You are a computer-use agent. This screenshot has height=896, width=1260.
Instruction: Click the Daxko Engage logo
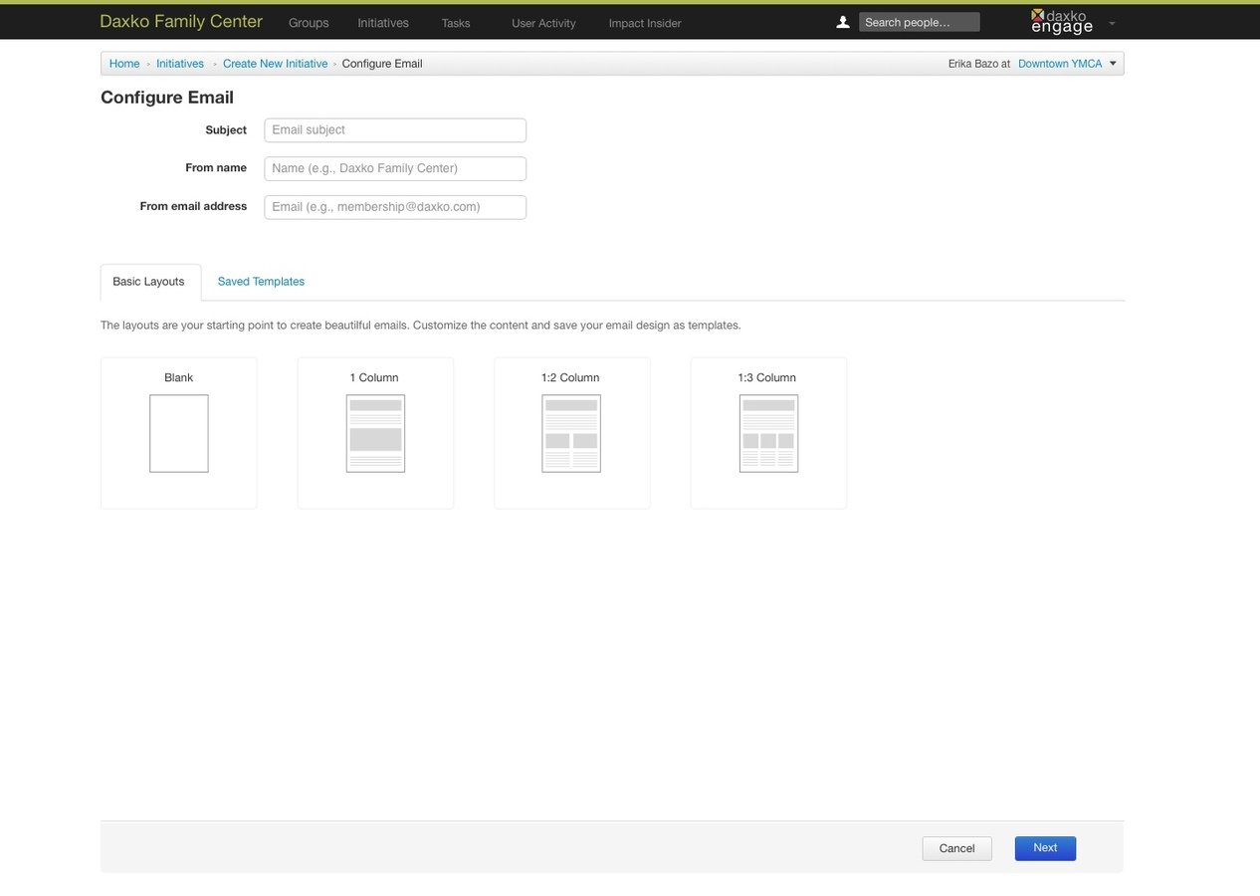tap(1062, 22)
